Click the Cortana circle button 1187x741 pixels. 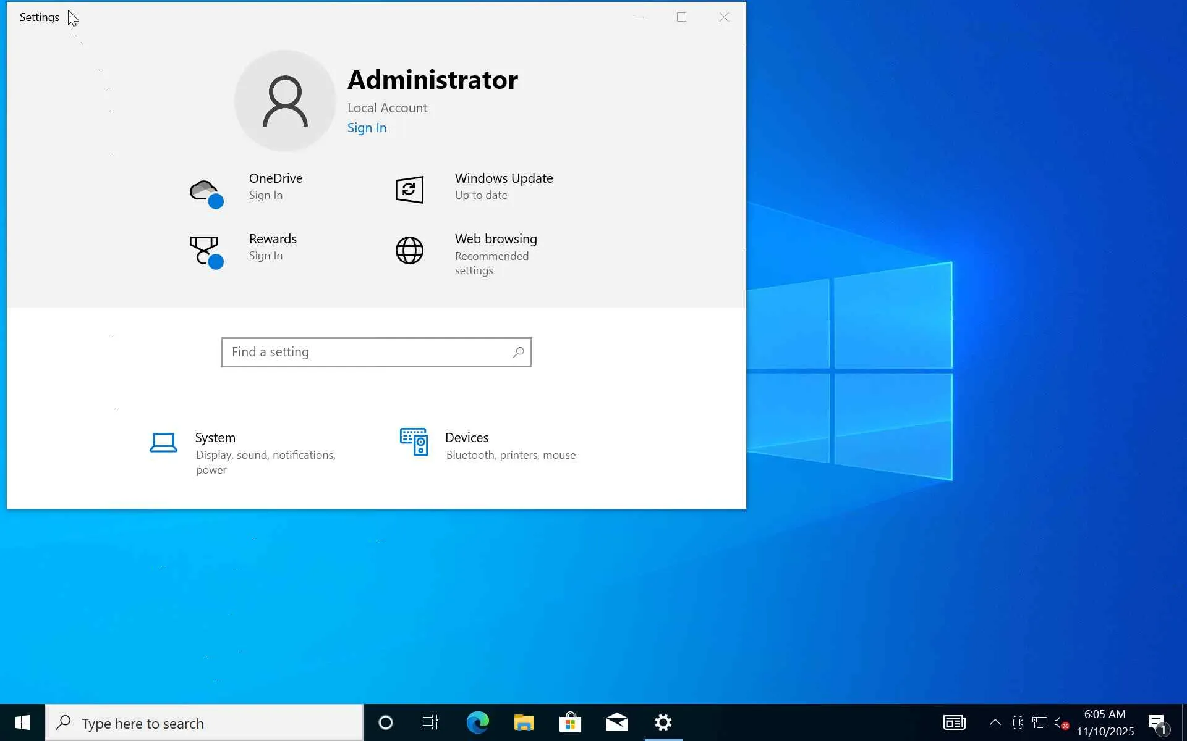coord(385,722)
